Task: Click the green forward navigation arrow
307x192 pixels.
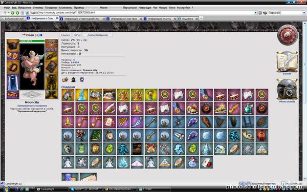Action: (x=17, y=13)
